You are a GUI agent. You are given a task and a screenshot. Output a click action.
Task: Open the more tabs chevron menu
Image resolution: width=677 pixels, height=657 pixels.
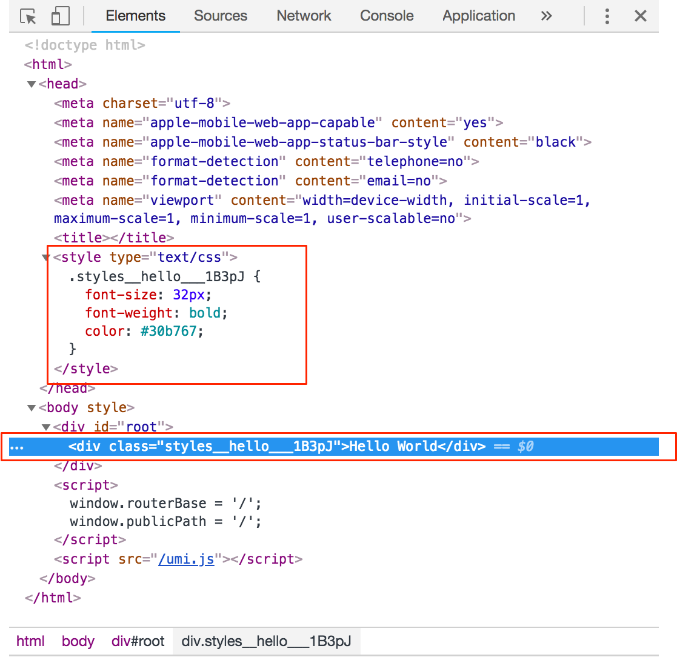[x=546, y=16]
